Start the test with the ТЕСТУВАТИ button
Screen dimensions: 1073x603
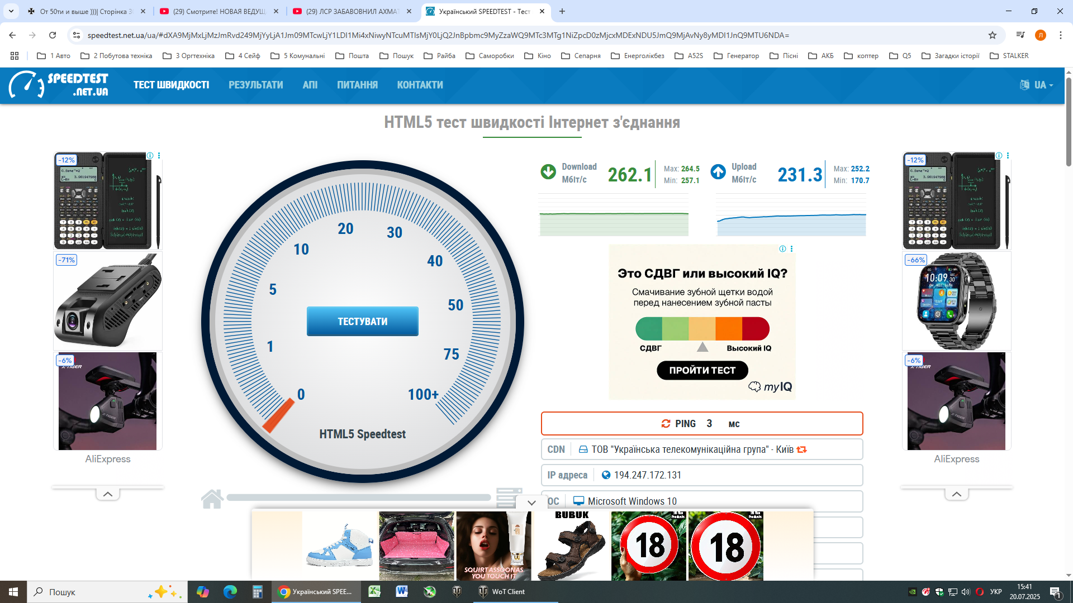(362, 321)
